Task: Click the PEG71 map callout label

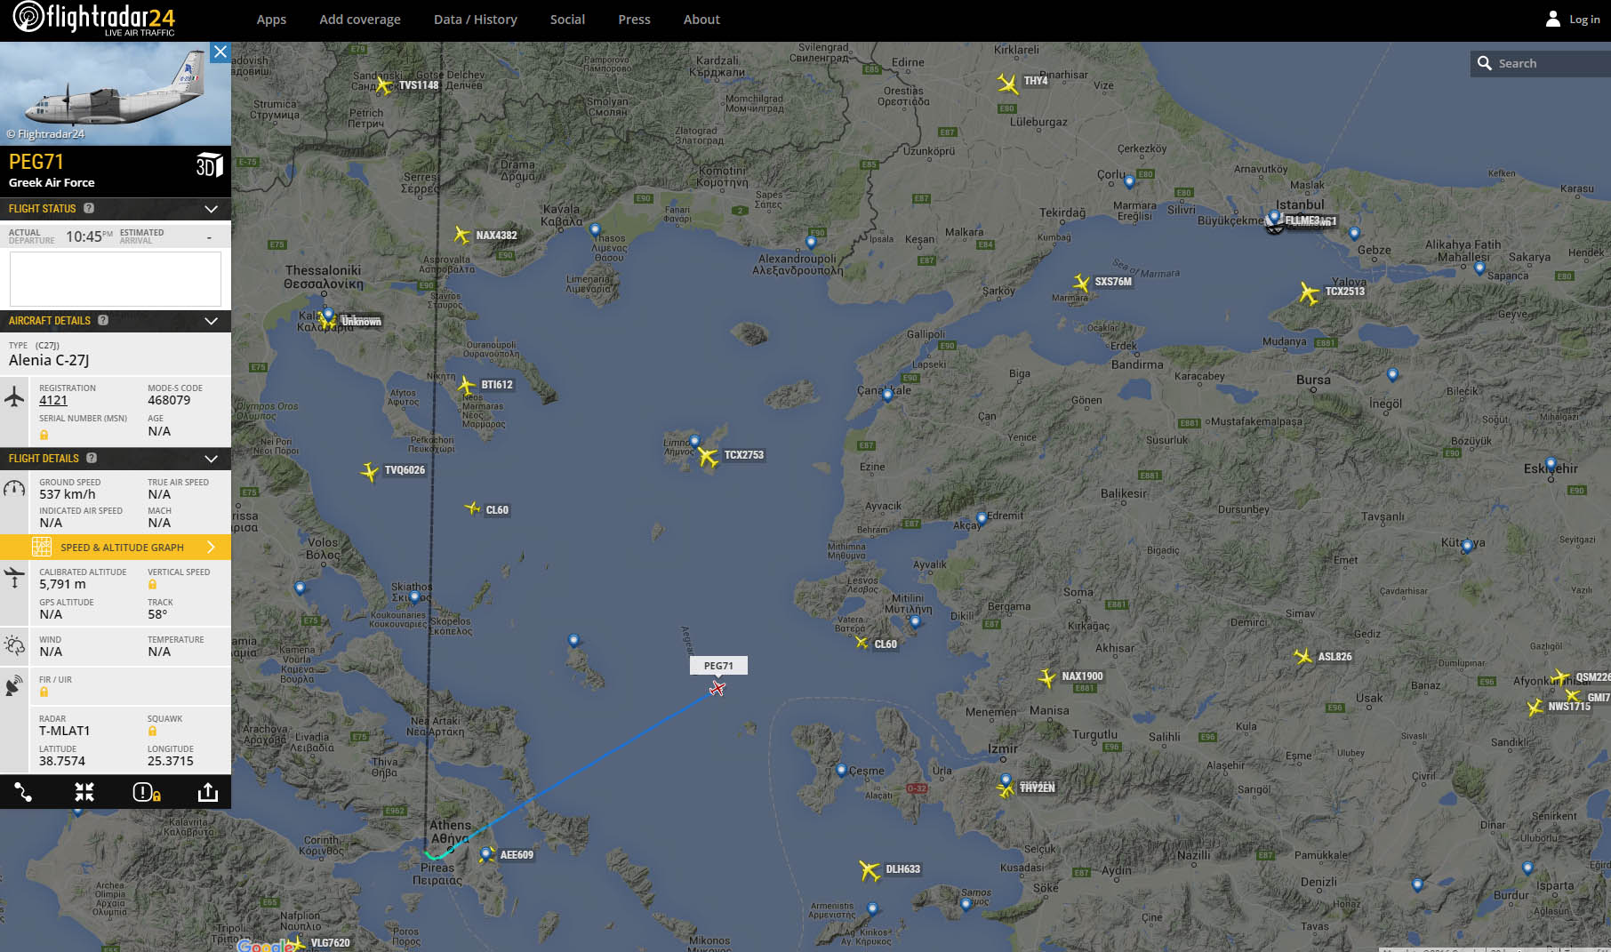Action: click(718, 665)
